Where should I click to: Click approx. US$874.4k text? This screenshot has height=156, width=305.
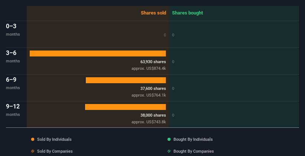[149, 68]
